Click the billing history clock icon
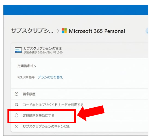The width and height of the screenshot is (152, 139). point(17,94)
